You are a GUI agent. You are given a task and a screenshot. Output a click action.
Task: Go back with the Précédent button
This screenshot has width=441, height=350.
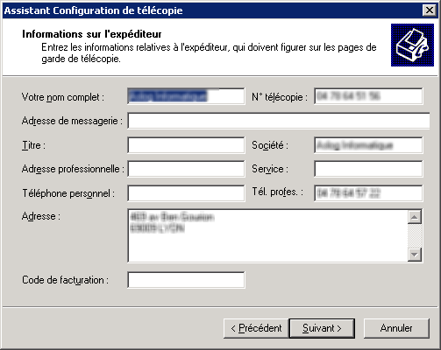pyautogui.click(x=256, y=328)
